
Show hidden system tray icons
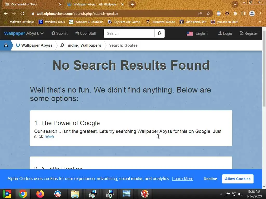[221, 194]
